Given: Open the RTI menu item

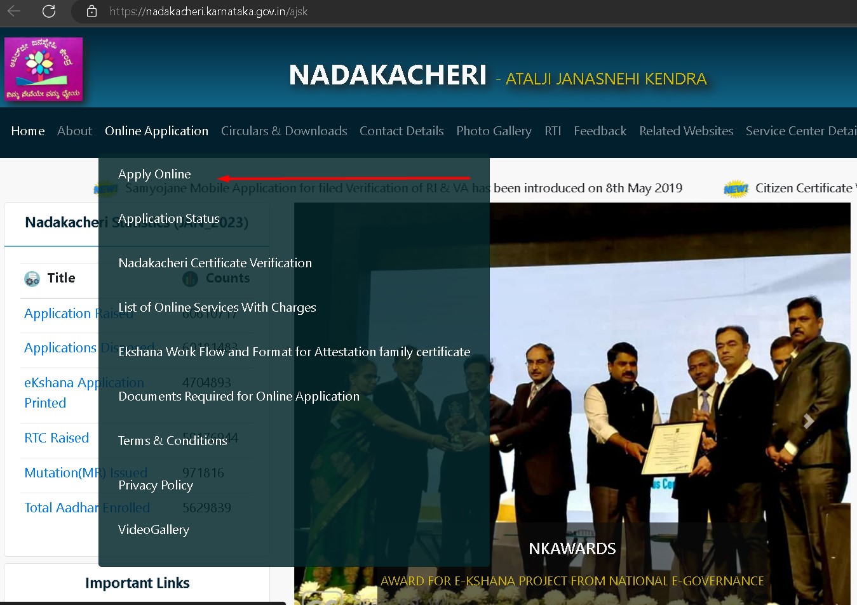Looking at the screenshot, I should (x=553, y=131).
